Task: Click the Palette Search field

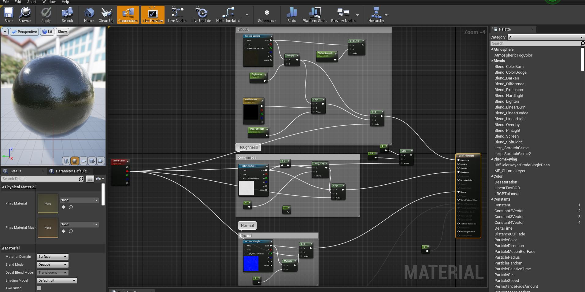Action: pyautogui.click(x=535, y=43)
